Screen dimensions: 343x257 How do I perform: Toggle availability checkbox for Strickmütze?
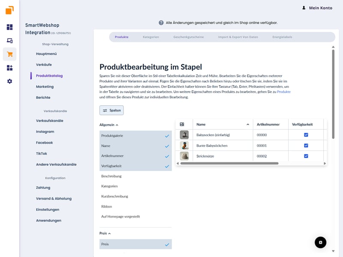(x=306, y=156)
